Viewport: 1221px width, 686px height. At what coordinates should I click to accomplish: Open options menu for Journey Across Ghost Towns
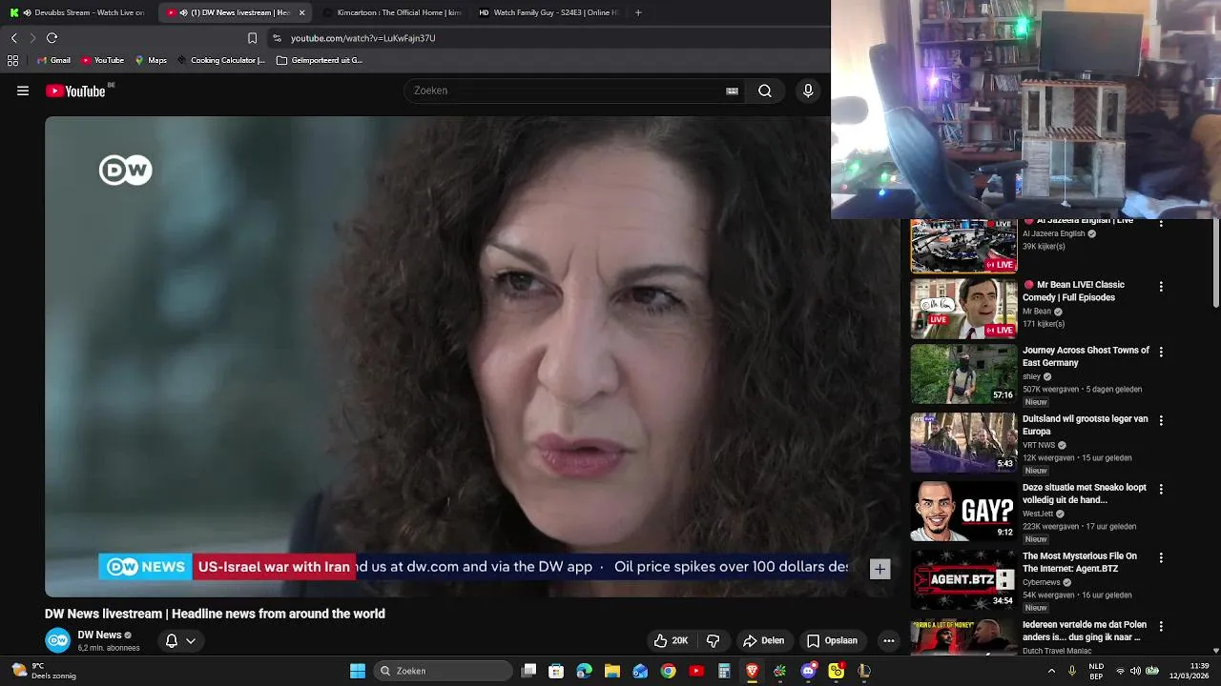tap(1161, 352)
